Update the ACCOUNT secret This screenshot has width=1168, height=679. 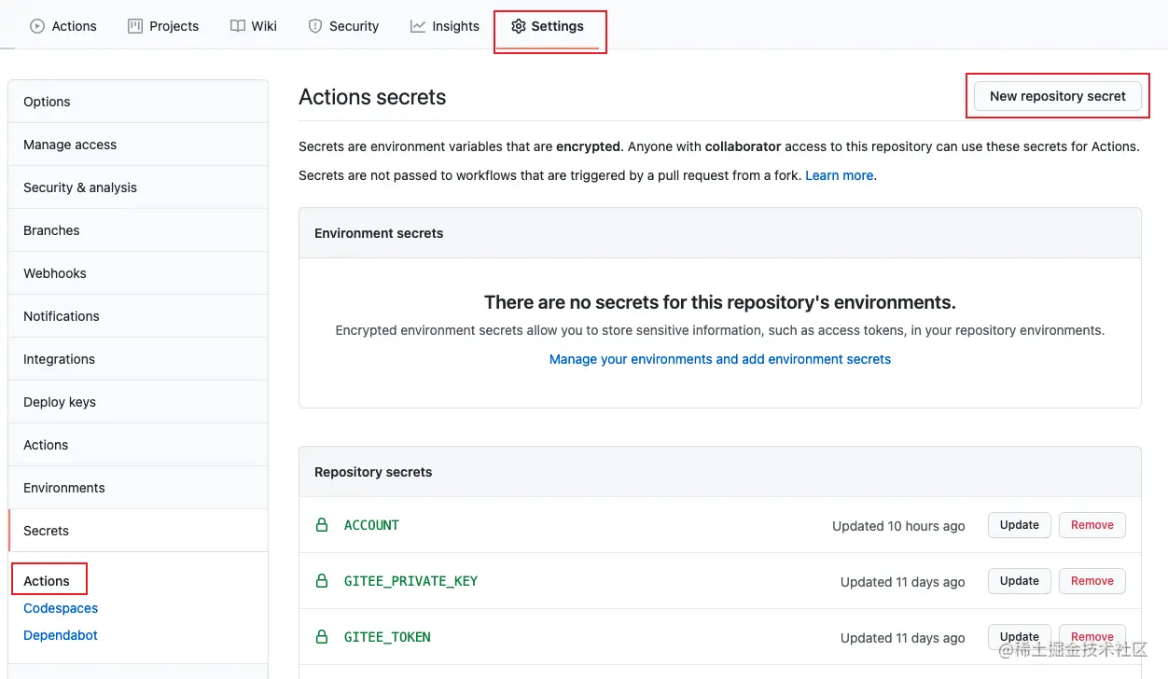(x=1019, y=525)
